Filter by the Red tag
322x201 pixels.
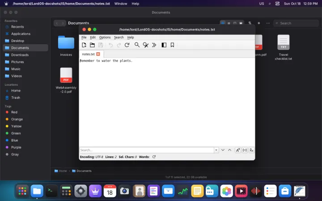(25, 112)
